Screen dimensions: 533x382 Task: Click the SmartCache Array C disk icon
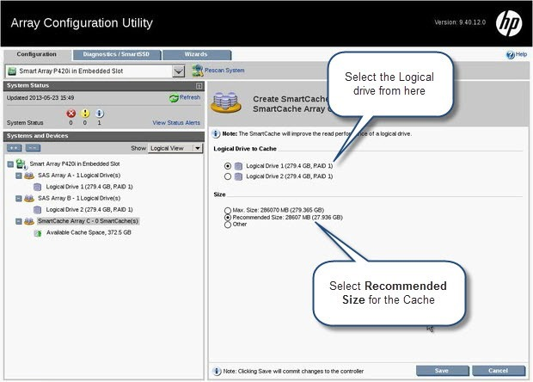pyautogui.click(x=29, y=221)
